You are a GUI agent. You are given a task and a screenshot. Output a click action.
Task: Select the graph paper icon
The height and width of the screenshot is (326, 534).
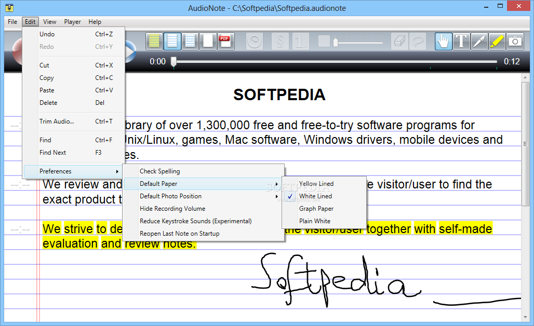[x=190, y=42]
